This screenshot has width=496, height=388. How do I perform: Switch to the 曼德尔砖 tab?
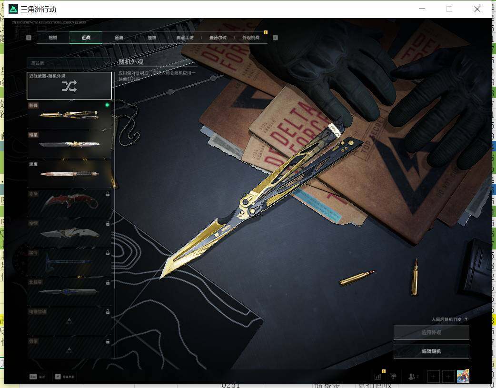pyautogui.click(x=218, y=37)
